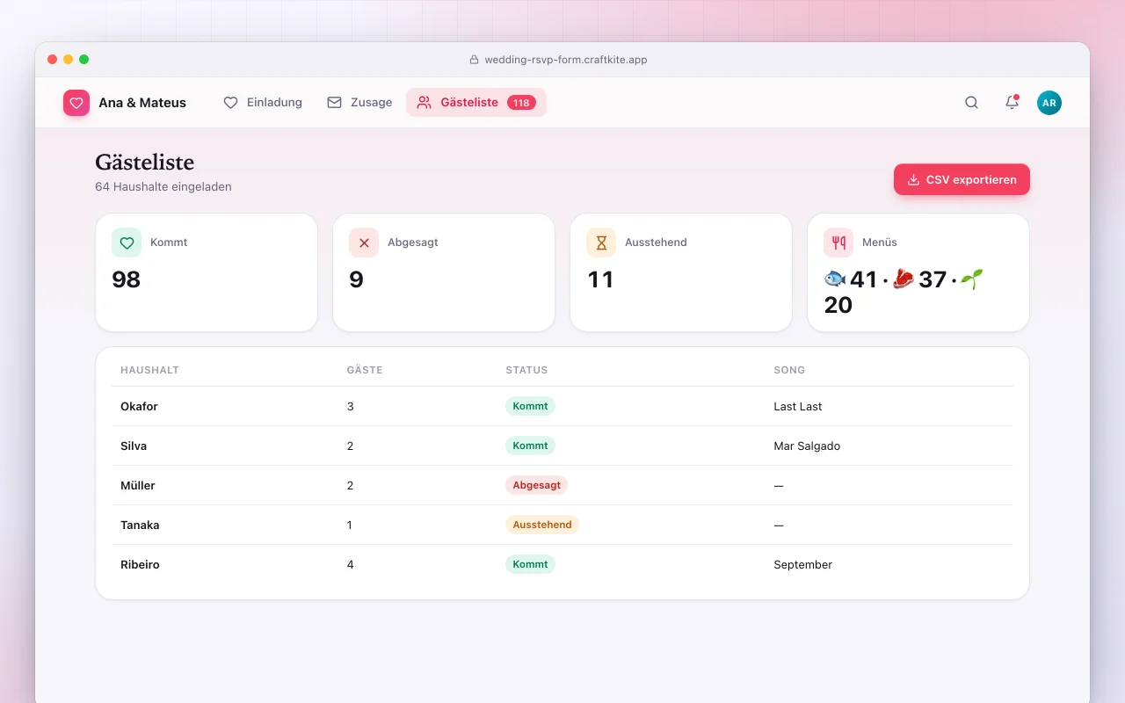Click the Ausstehend badge in Tanaka row

coord(542,525)
